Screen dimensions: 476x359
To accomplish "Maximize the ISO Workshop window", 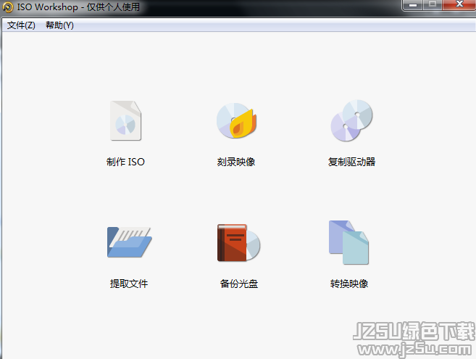I will click(433, 5).
